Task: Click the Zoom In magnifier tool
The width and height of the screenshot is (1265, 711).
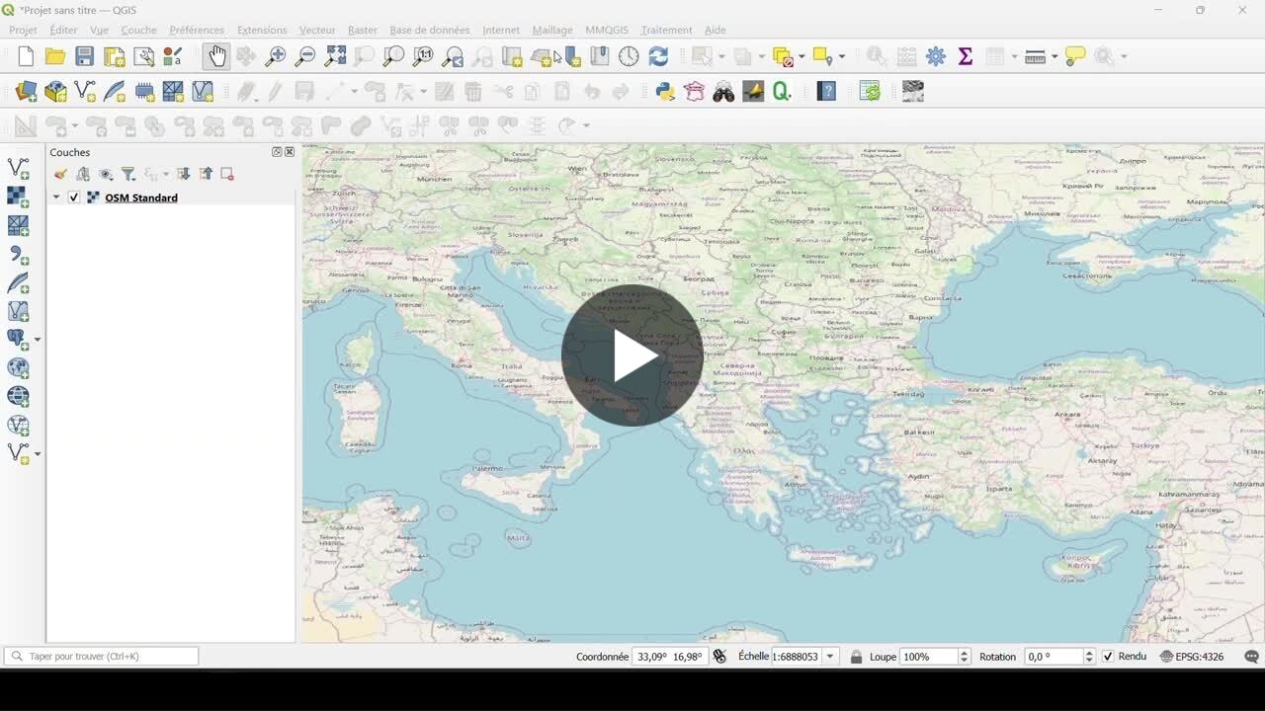Action: point(276,57)
